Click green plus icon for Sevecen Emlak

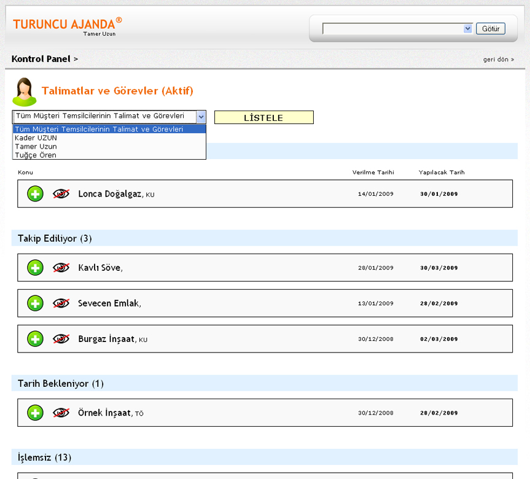tap(35, 303)
